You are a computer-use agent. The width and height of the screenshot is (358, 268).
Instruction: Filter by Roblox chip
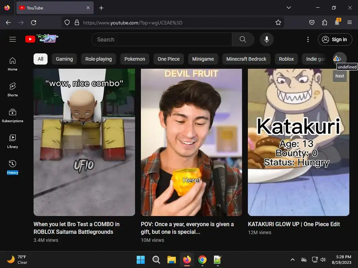coord(286,59)
